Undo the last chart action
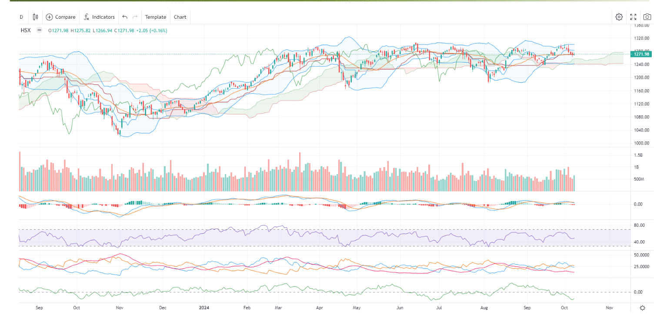This screenshot has width=657, height=319. [125, 17]
